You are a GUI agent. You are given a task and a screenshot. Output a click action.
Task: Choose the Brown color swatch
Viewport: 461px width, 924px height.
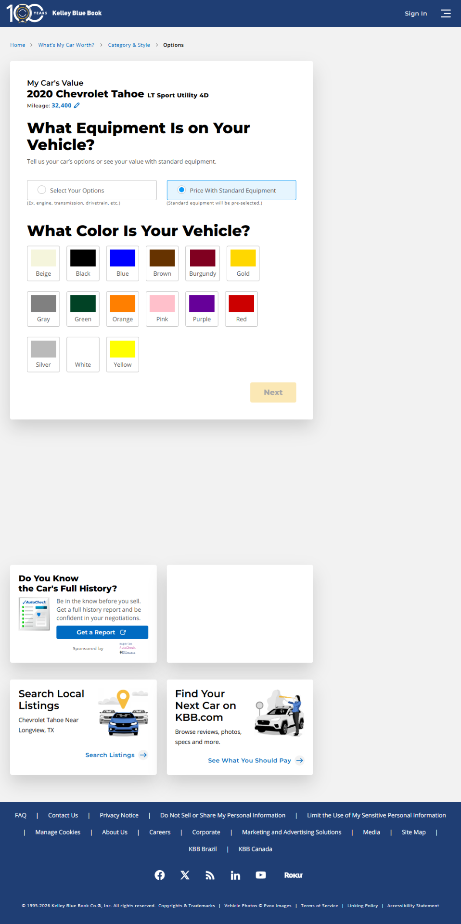(x=162, y=263)
